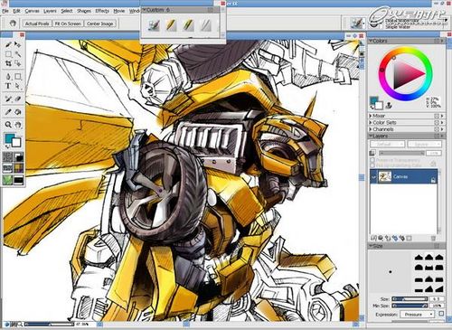Open the Nozzle selector in toolbox
Image resolution: width=452 pixels, height=330 pixels.
coord(19,180)
